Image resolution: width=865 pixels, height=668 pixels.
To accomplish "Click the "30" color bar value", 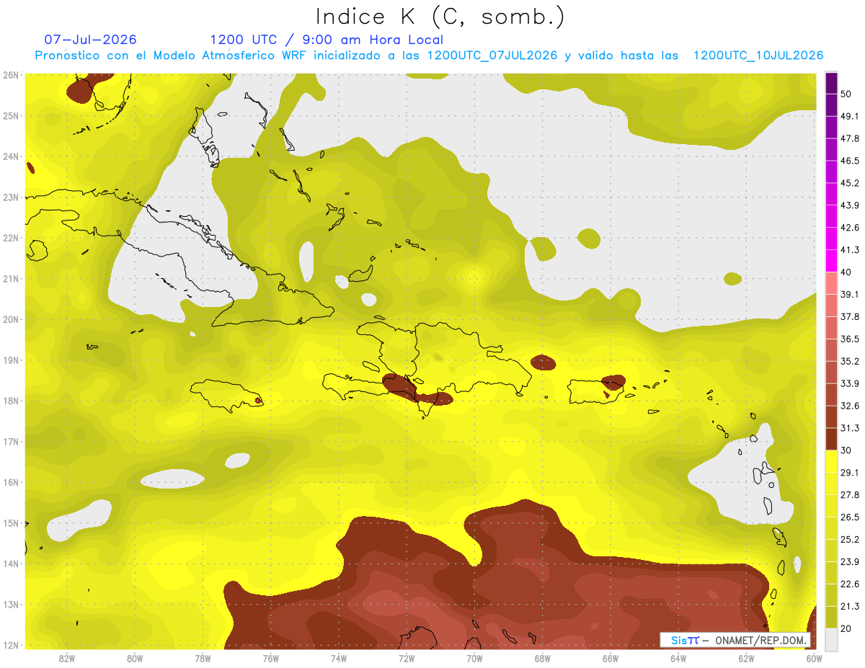I will click(847, 450).
